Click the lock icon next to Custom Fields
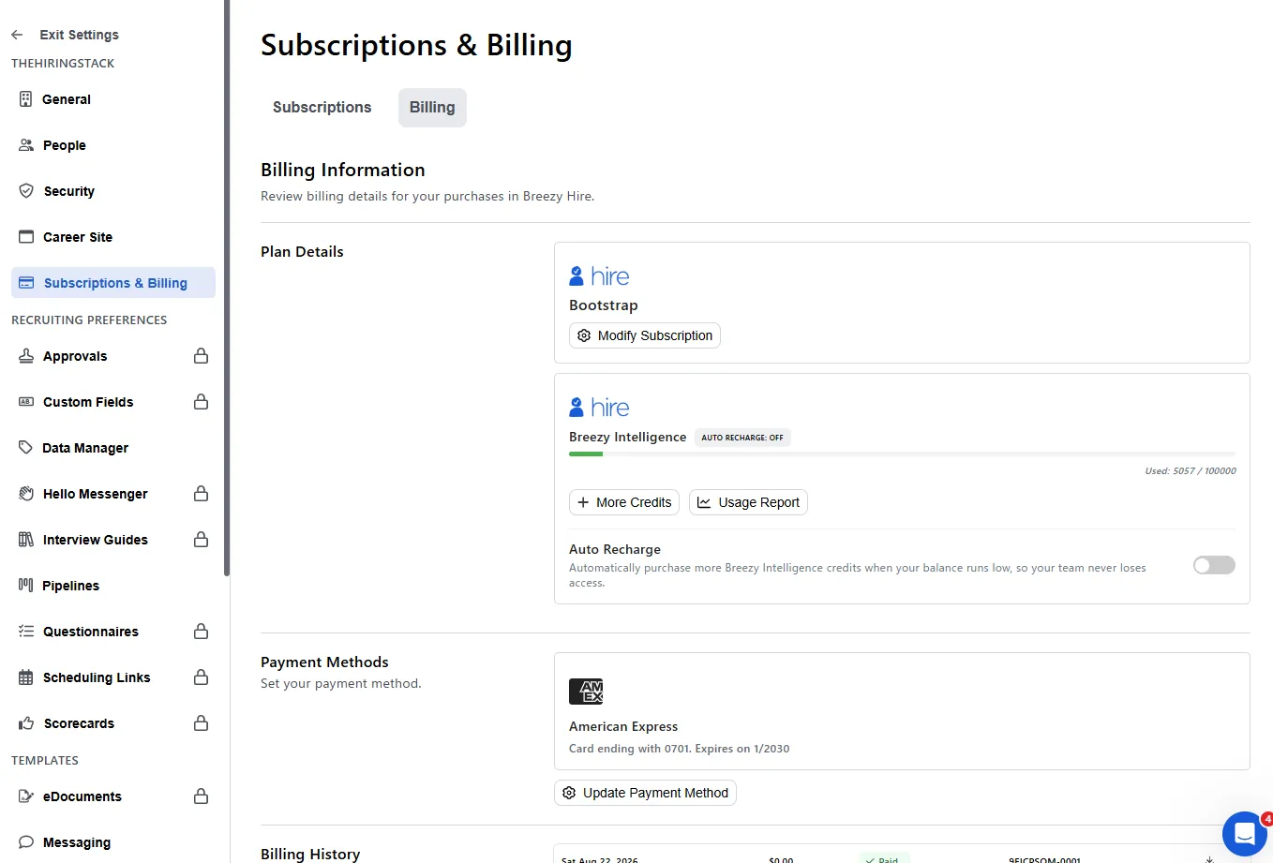This screenshot has height=863, width=1273. point(201,402)
